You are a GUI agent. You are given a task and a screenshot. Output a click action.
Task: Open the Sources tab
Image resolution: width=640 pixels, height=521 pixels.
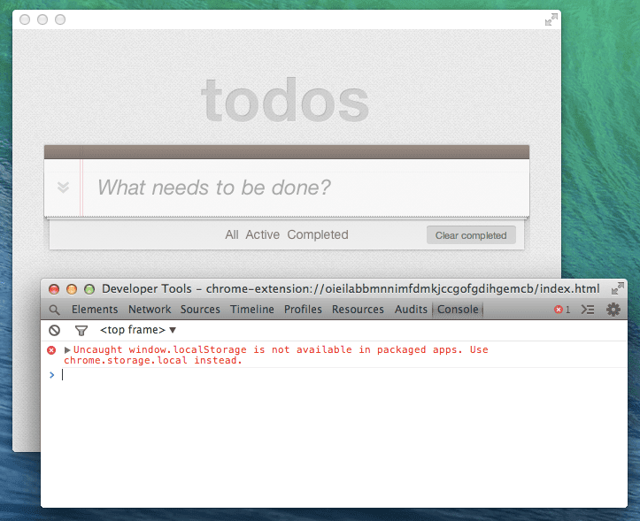[x=200, y=310]
